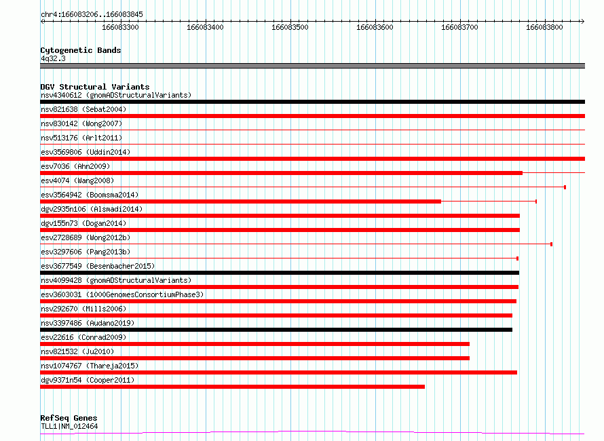Open variant dgv2935n106 (Alsmadi2014) label

[92, 209]
